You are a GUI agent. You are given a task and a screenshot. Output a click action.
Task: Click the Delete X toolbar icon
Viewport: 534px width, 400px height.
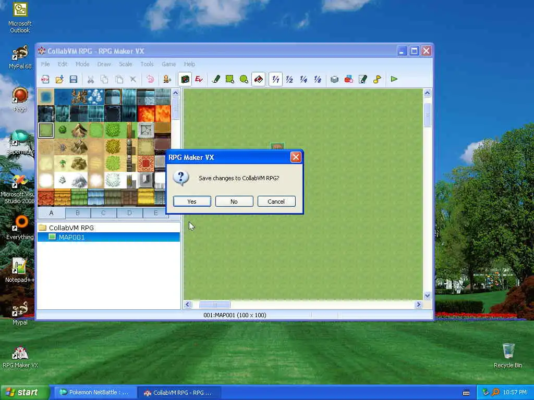click(133, 79)
